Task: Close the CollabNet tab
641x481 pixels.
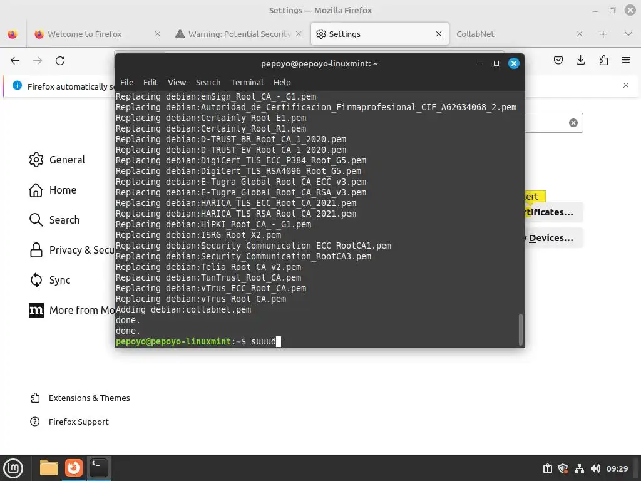Action: coord(579,34)
